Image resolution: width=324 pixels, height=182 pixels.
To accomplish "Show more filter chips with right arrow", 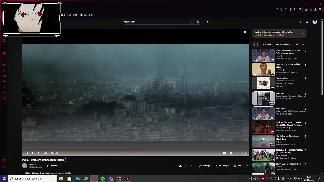I will [303, 45].
